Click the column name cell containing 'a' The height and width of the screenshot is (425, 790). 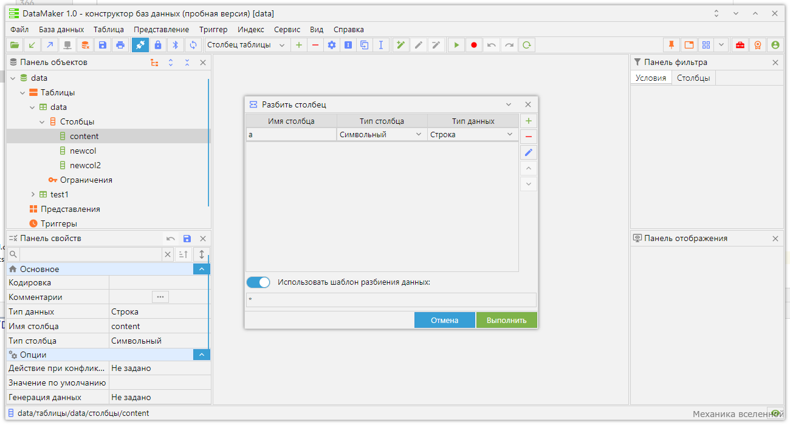(291, 134)
